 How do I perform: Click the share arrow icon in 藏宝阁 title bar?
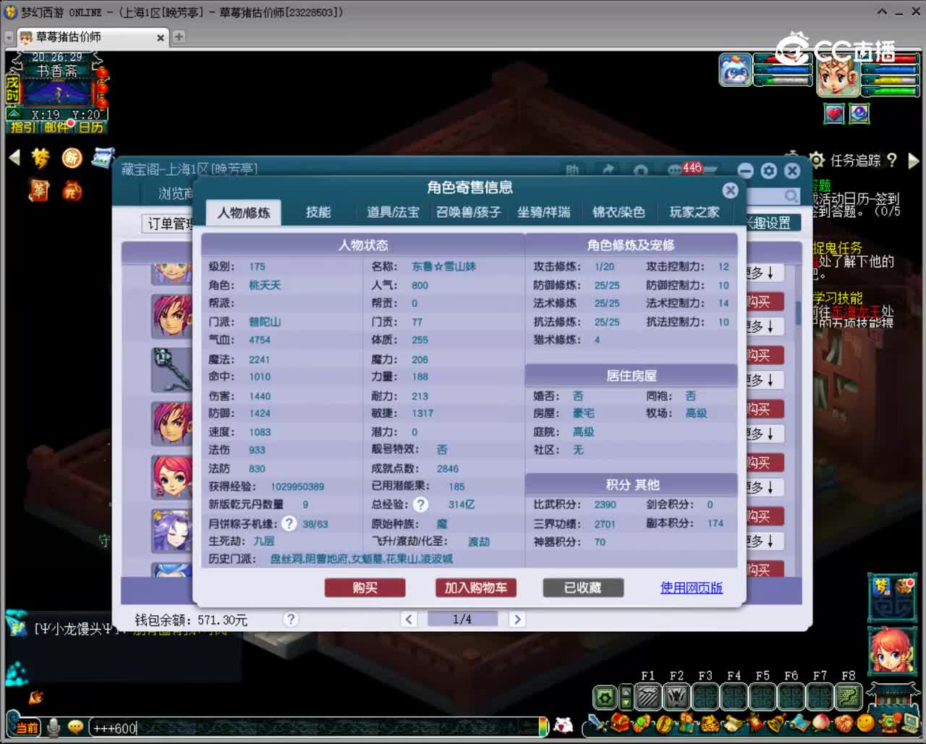point(608,170)
